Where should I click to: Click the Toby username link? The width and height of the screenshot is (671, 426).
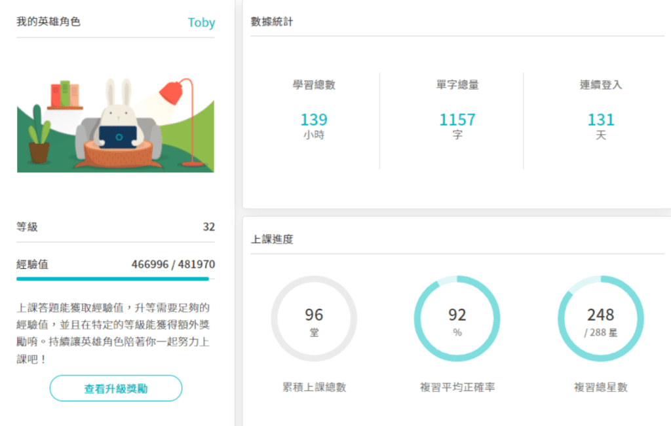201,22
